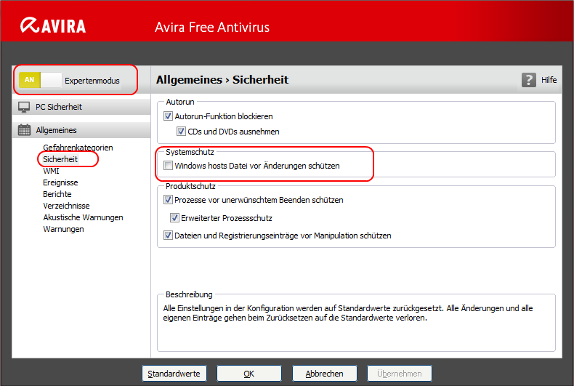Open the WMI settings page
The height and width of the screenshot is (386, 574).
click(51, 171)
